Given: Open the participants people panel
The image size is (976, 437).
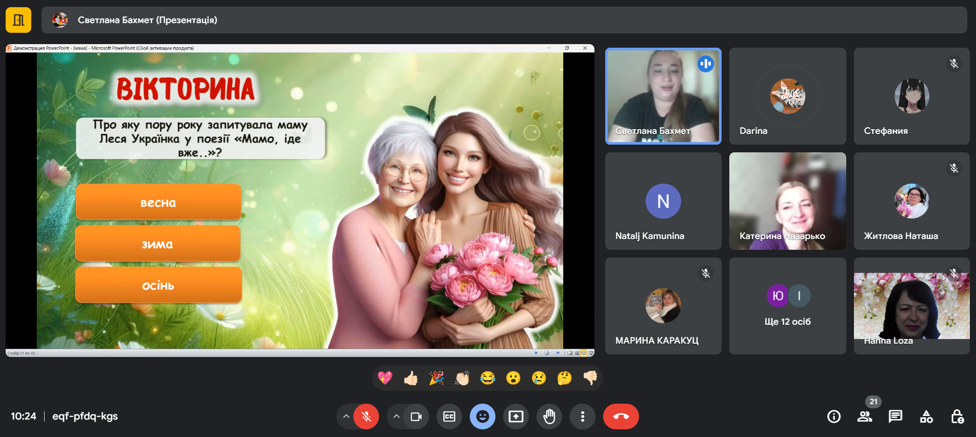Looking at the screenshot, I should click(x=865, y=416).
